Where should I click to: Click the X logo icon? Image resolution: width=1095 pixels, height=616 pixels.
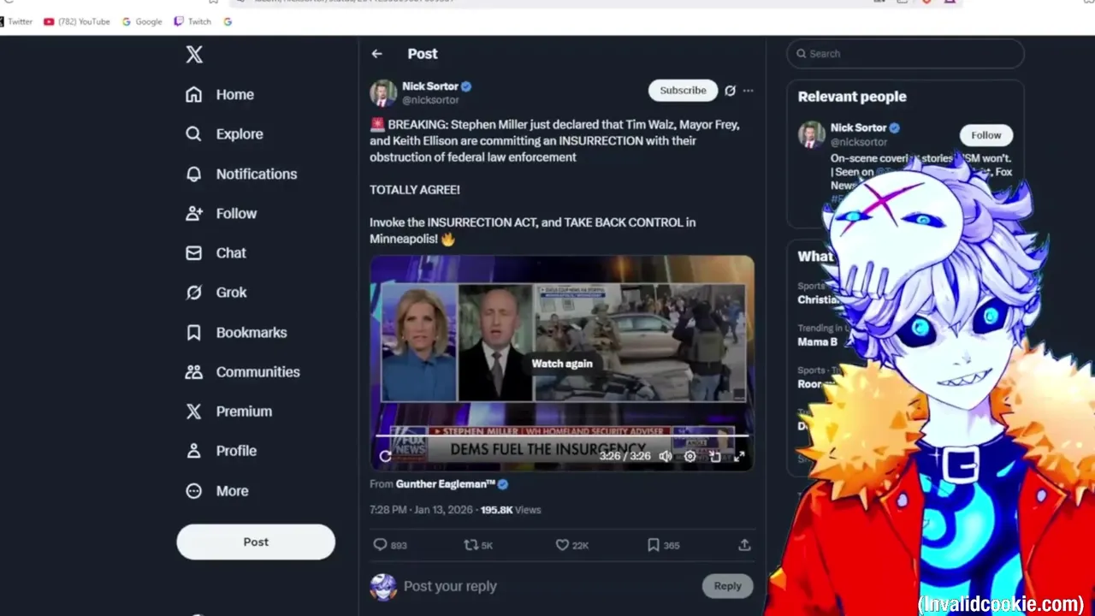(194, 55)
